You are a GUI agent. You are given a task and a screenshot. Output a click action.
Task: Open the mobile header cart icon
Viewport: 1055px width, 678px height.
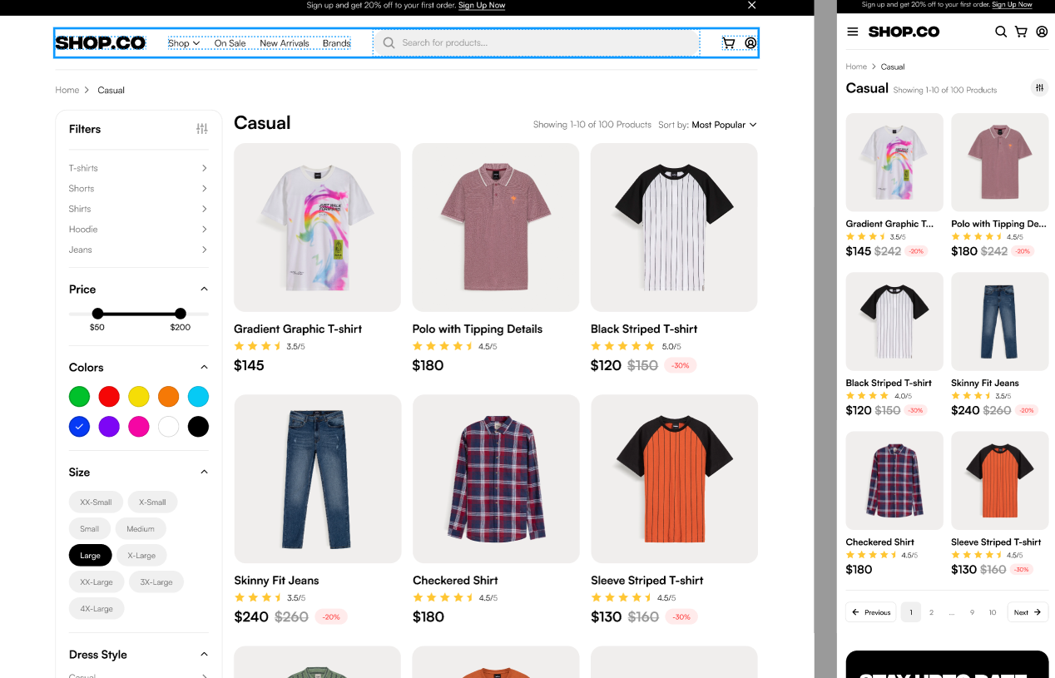coord(1021,32)
